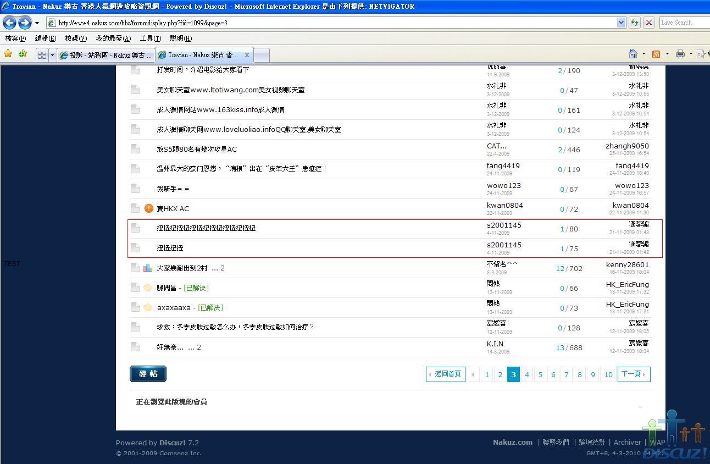Open page 2 of 大家幾耐出到2村 thread

coord(223,268)
